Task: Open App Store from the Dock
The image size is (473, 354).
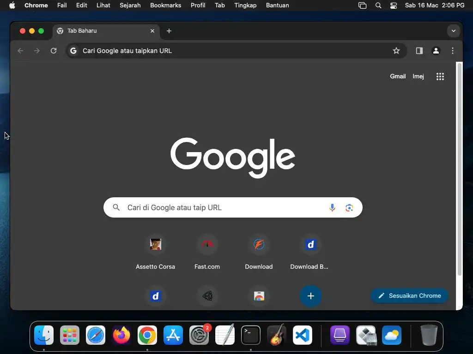Action: click(x=173, y=335)
